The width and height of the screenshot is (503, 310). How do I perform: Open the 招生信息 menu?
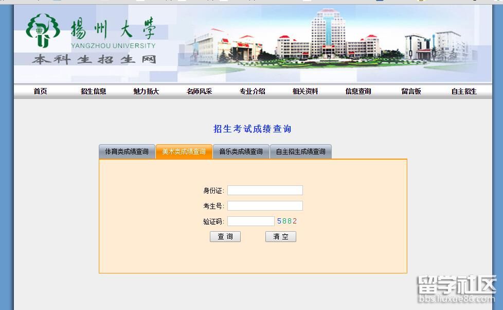click(94, 91)
